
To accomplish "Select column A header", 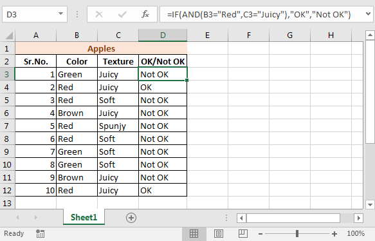I will [36, 35].
